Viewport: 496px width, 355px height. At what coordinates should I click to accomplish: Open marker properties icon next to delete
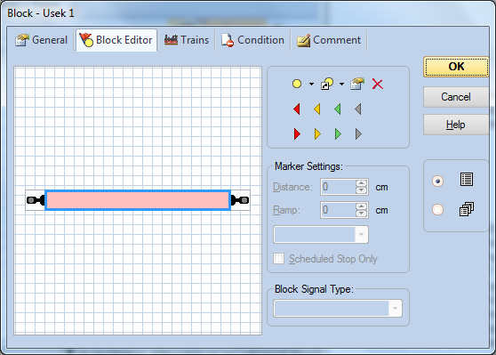357,84
